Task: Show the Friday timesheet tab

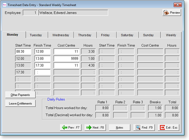Action: 105,35
